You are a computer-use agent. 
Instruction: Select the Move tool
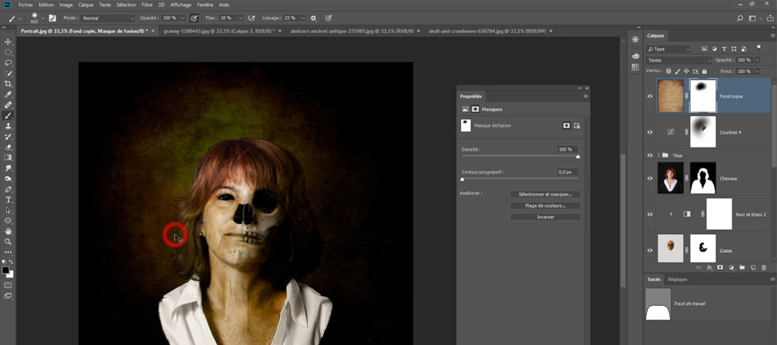click(x=8, y=41)
